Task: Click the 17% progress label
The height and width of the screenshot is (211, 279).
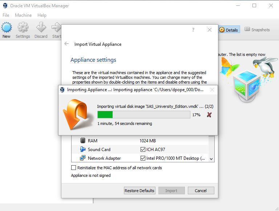Action: click(196, 115)
